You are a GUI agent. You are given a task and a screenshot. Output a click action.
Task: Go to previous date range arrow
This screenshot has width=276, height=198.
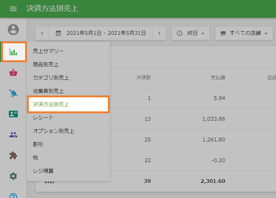(x=42, y=33)
